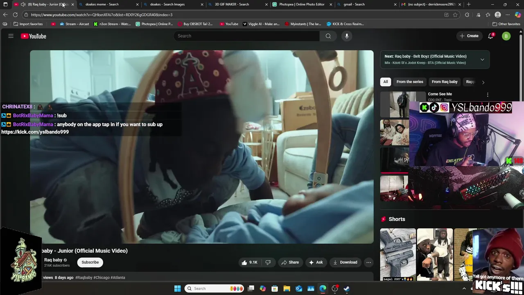Open Edge Copilot icon in toolbar

tap(517, 15)
